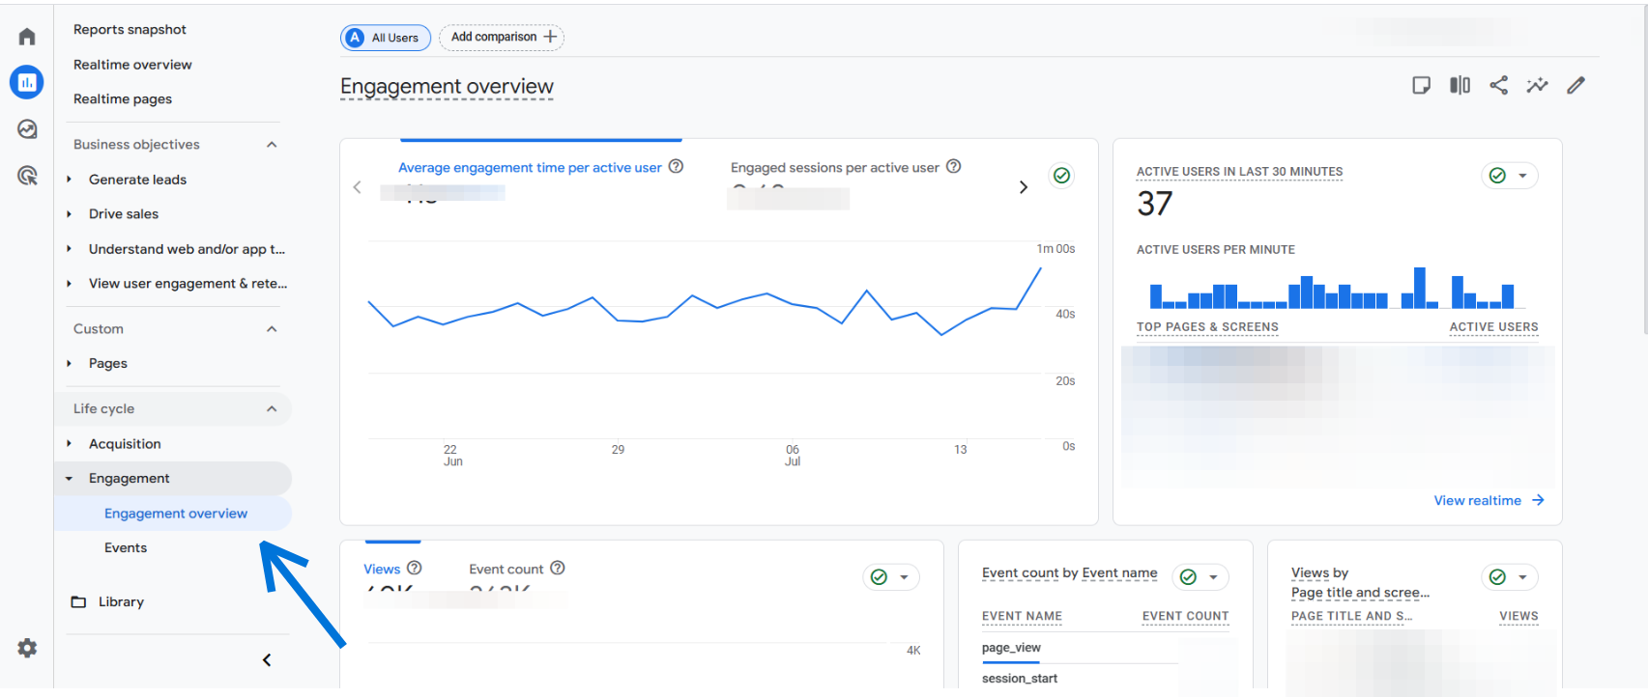This screenshot has width=1648, height=697.
Task: Select the Views metric tab
Action: 382,570
